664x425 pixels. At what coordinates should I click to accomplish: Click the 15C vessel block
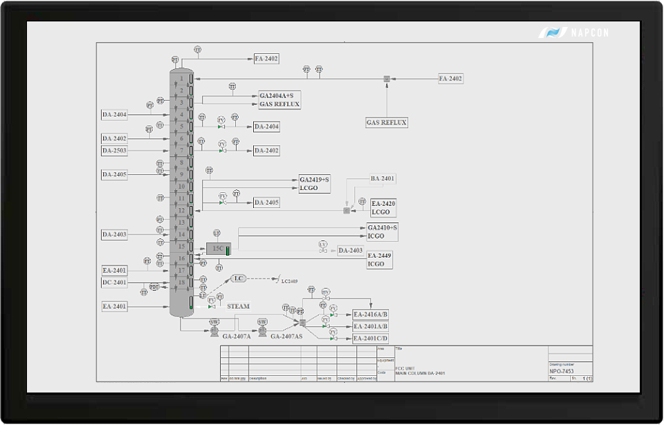(x=218, y=249)
